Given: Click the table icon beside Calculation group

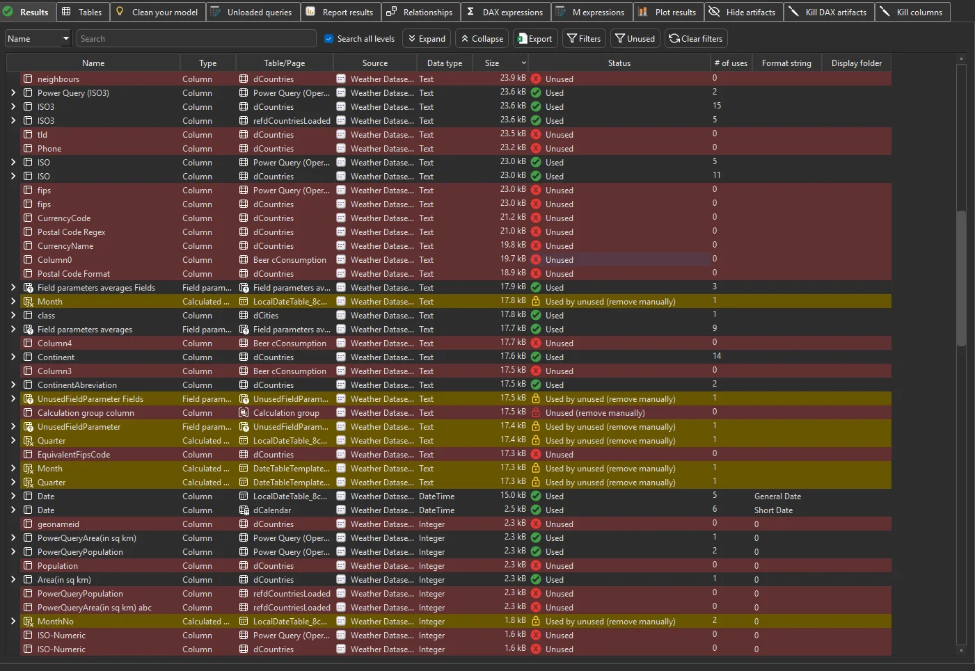Looking at the screenshot, I should (244, 412).
